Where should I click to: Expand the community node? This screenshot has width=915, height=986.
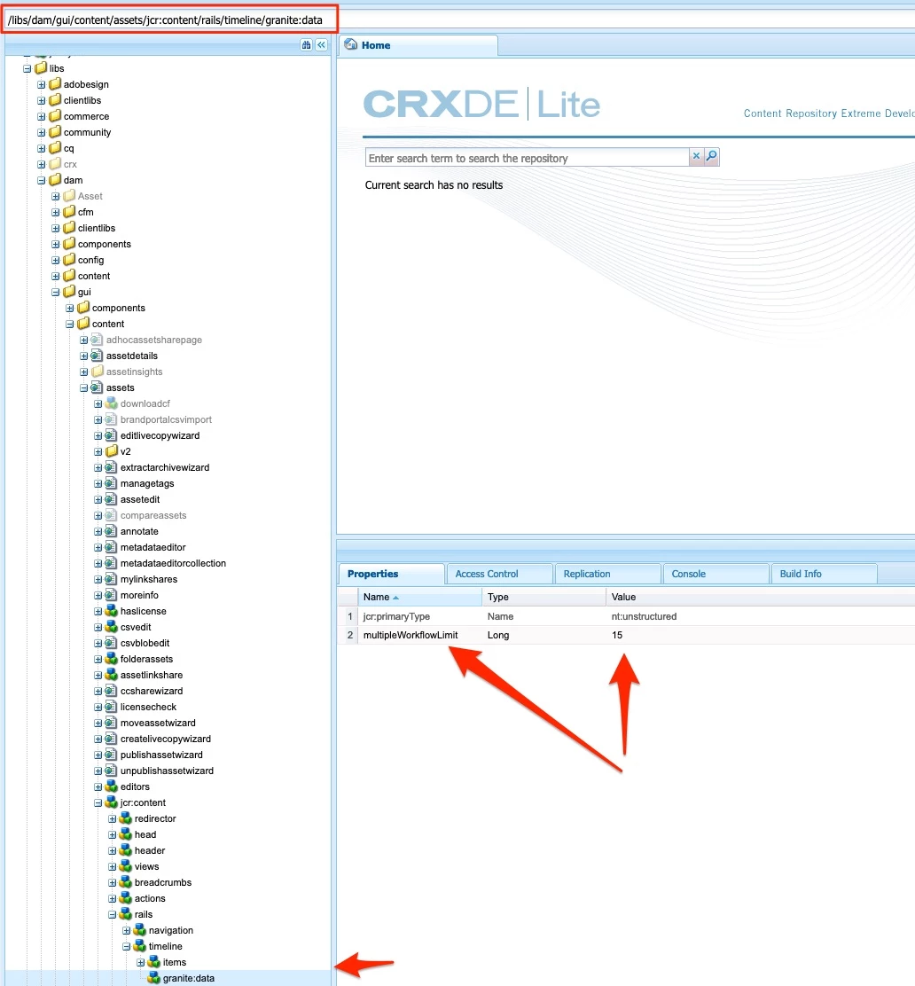click(41, 133)
